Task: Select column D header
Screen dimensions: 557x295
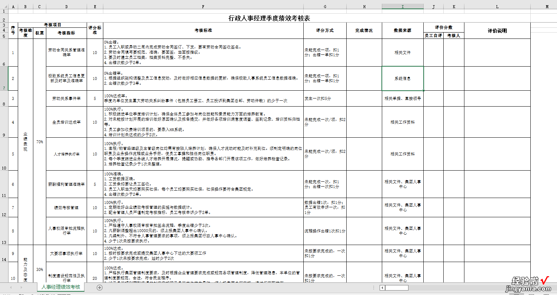Action: click(66, 6)
